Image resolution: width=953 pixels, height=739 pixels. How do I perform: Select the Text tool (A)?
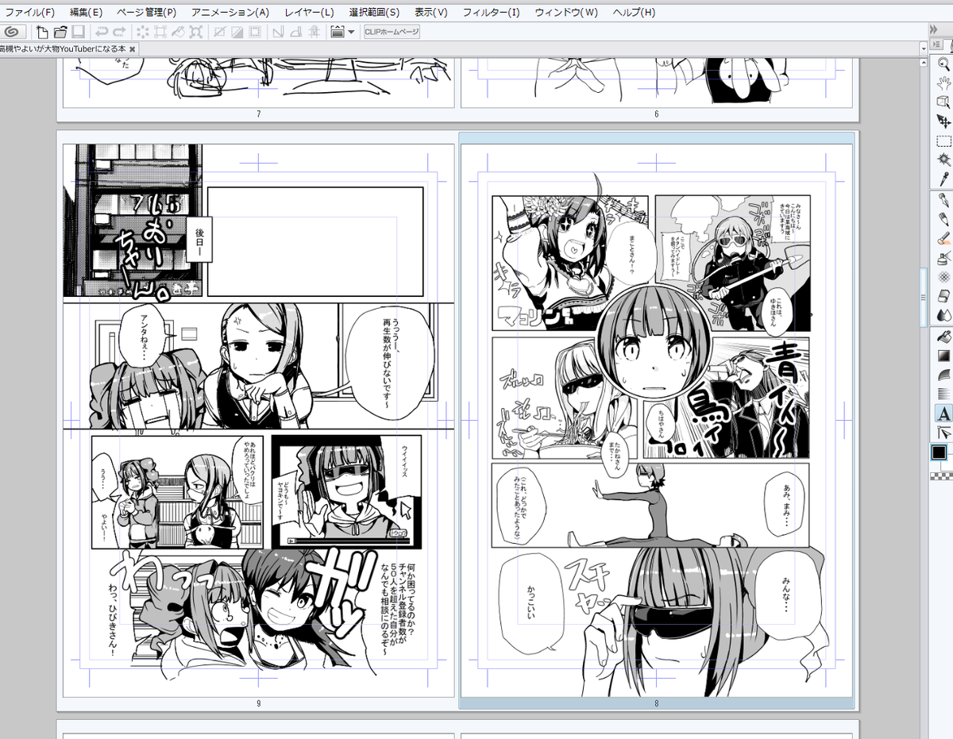pyautogui.click(x=943, y=414)
